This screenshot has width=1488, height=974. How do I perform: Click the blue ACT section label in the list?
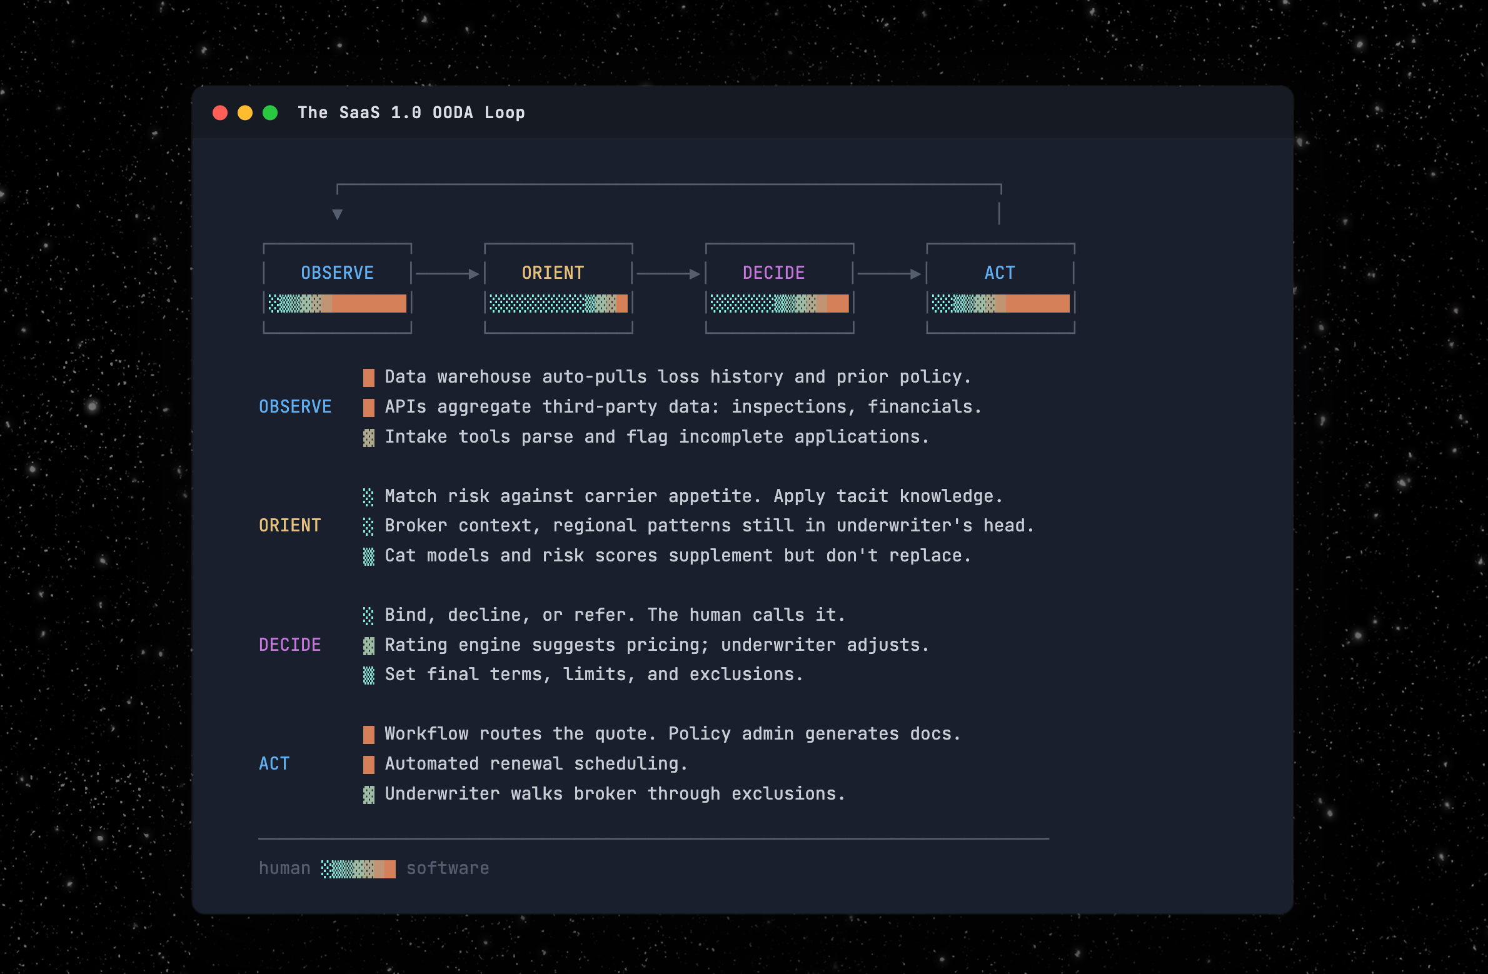tap(274, 764)
